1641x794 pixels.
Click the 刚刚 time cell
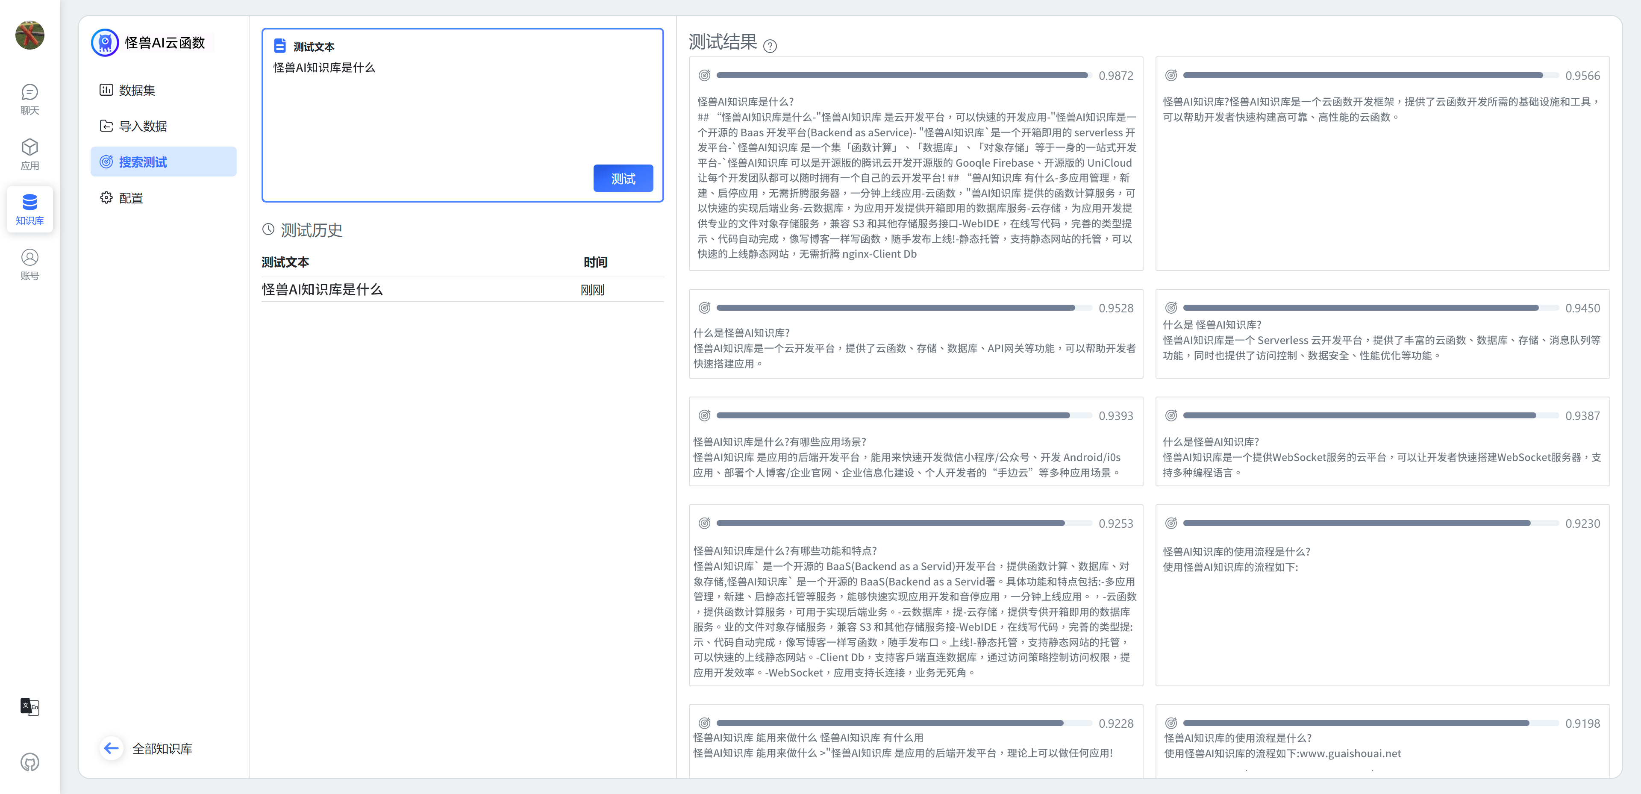tap(592, 290)
